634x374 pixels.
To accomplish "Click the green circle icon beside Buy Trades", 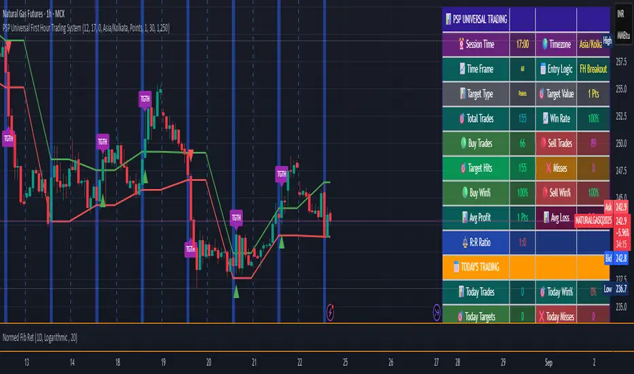I will 463,143.
